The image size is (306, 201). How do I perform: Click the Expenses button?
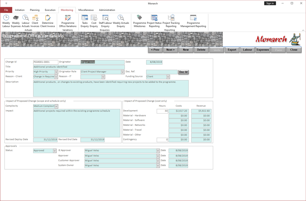pyautogui.click(x=263, y=50)
